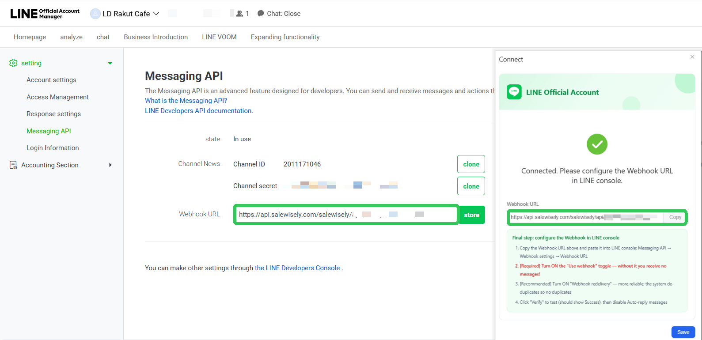
Task: Open Response settings in sidebar
Action: click(x=53, y=114)
